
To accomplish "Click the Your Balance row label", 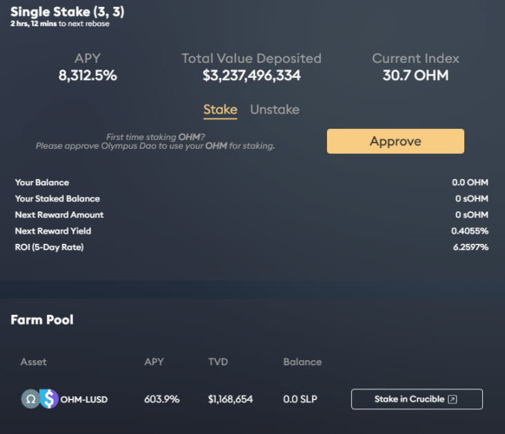I will (42, 183).
